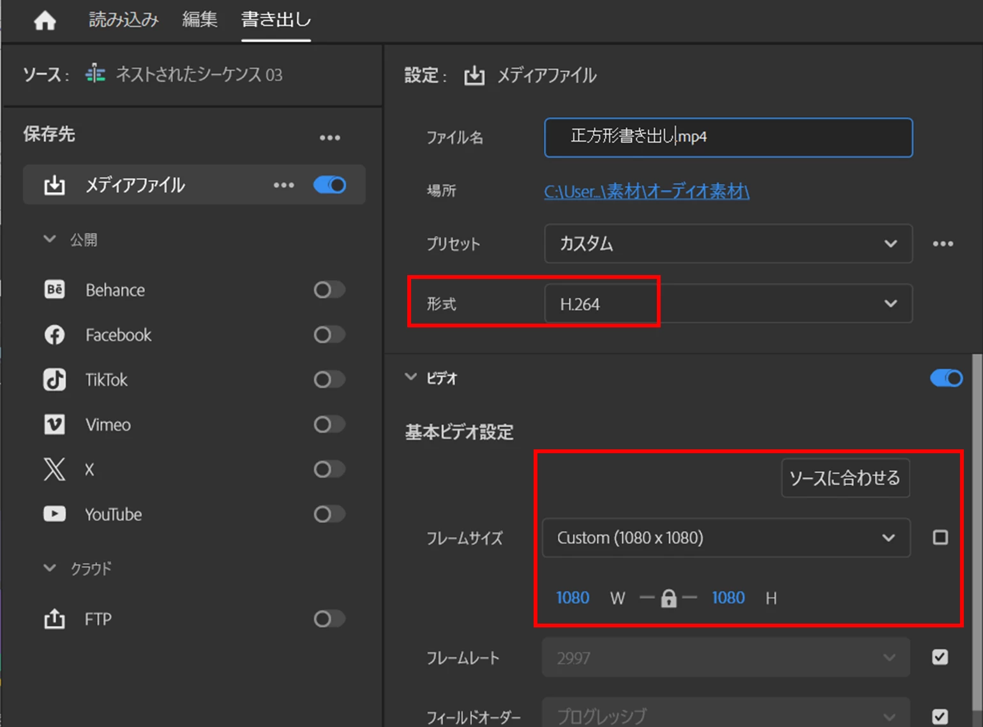This screenshot has width=983, height=727.
Task: Enable Behance publishing toggle
Action: click(x=329, y=290)
